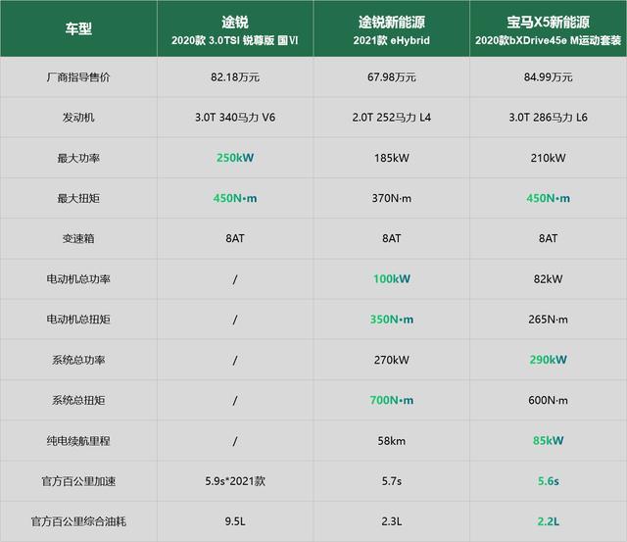Select the 3.0T 286马力 L6 cell

(x=549, y=118)
